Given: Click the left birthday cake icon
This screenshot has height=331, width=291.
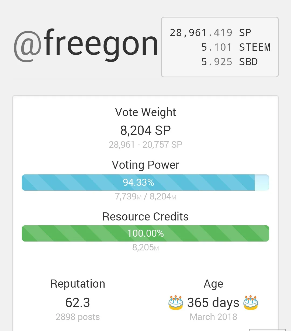Looking at the screenshot, I should [x=176, y=302].
